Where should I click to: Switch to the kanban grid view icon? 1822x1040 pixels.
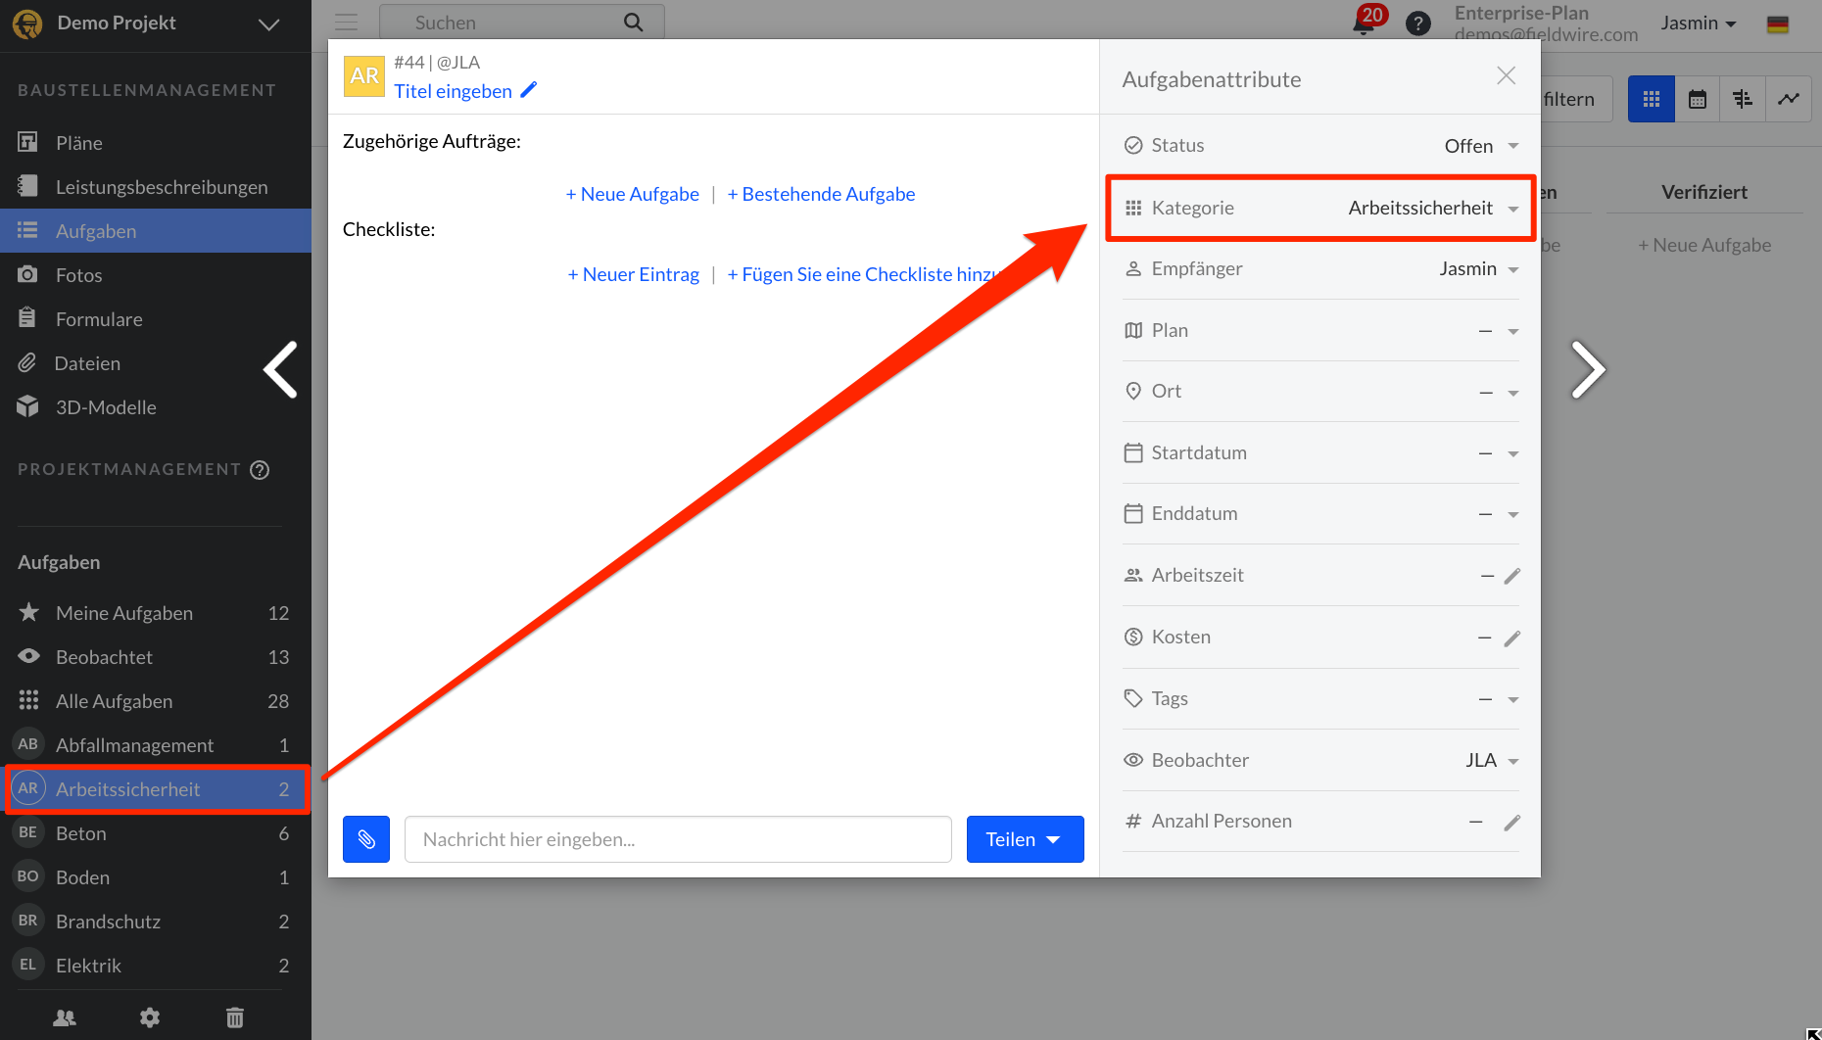(x=1652, y=99)
